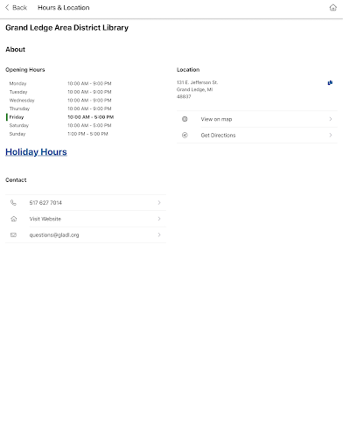Open the home icon in header
This screenshot has width=343, height=448.
click(x=332, y=8)
